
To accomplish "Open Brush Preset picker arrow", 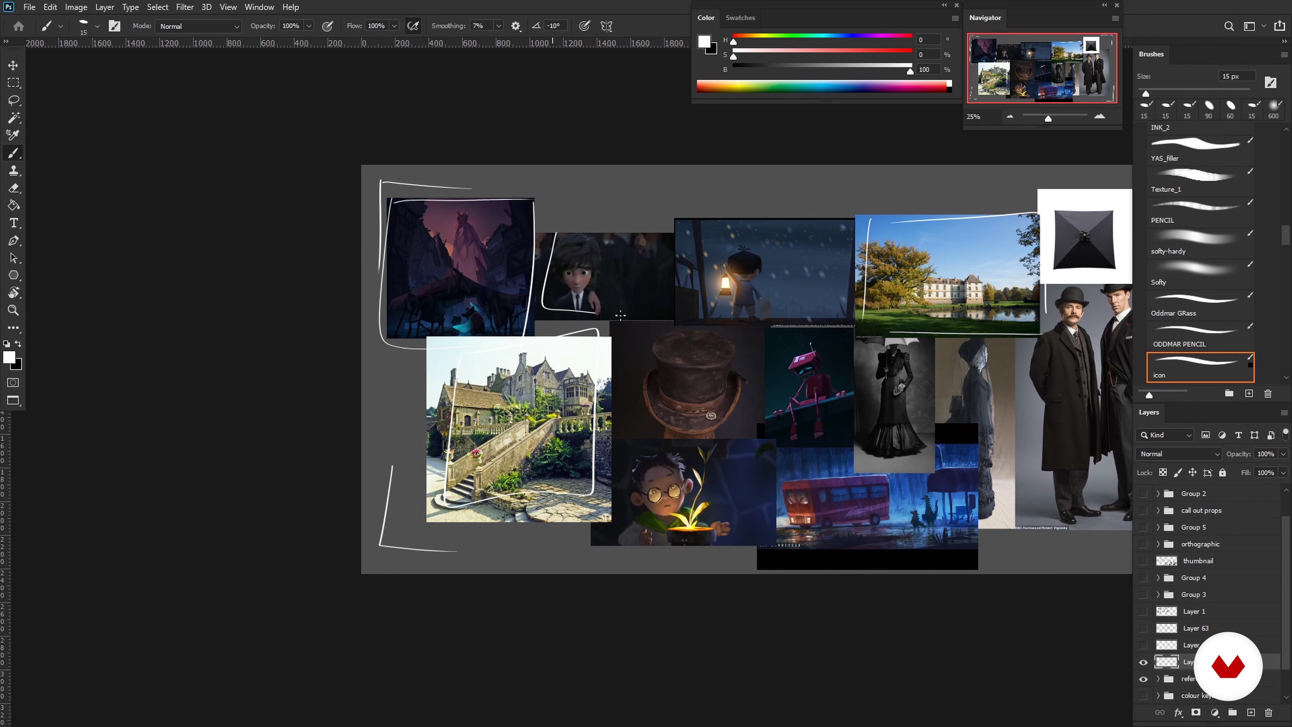I will pos(97,26).
